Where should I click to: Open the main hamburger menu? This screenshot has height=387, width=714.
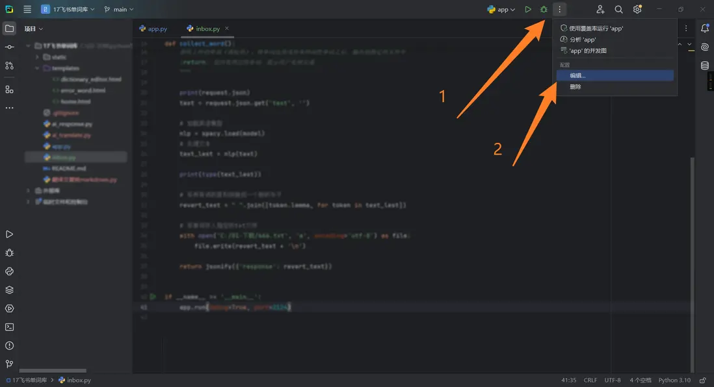[x=27, y=9]
